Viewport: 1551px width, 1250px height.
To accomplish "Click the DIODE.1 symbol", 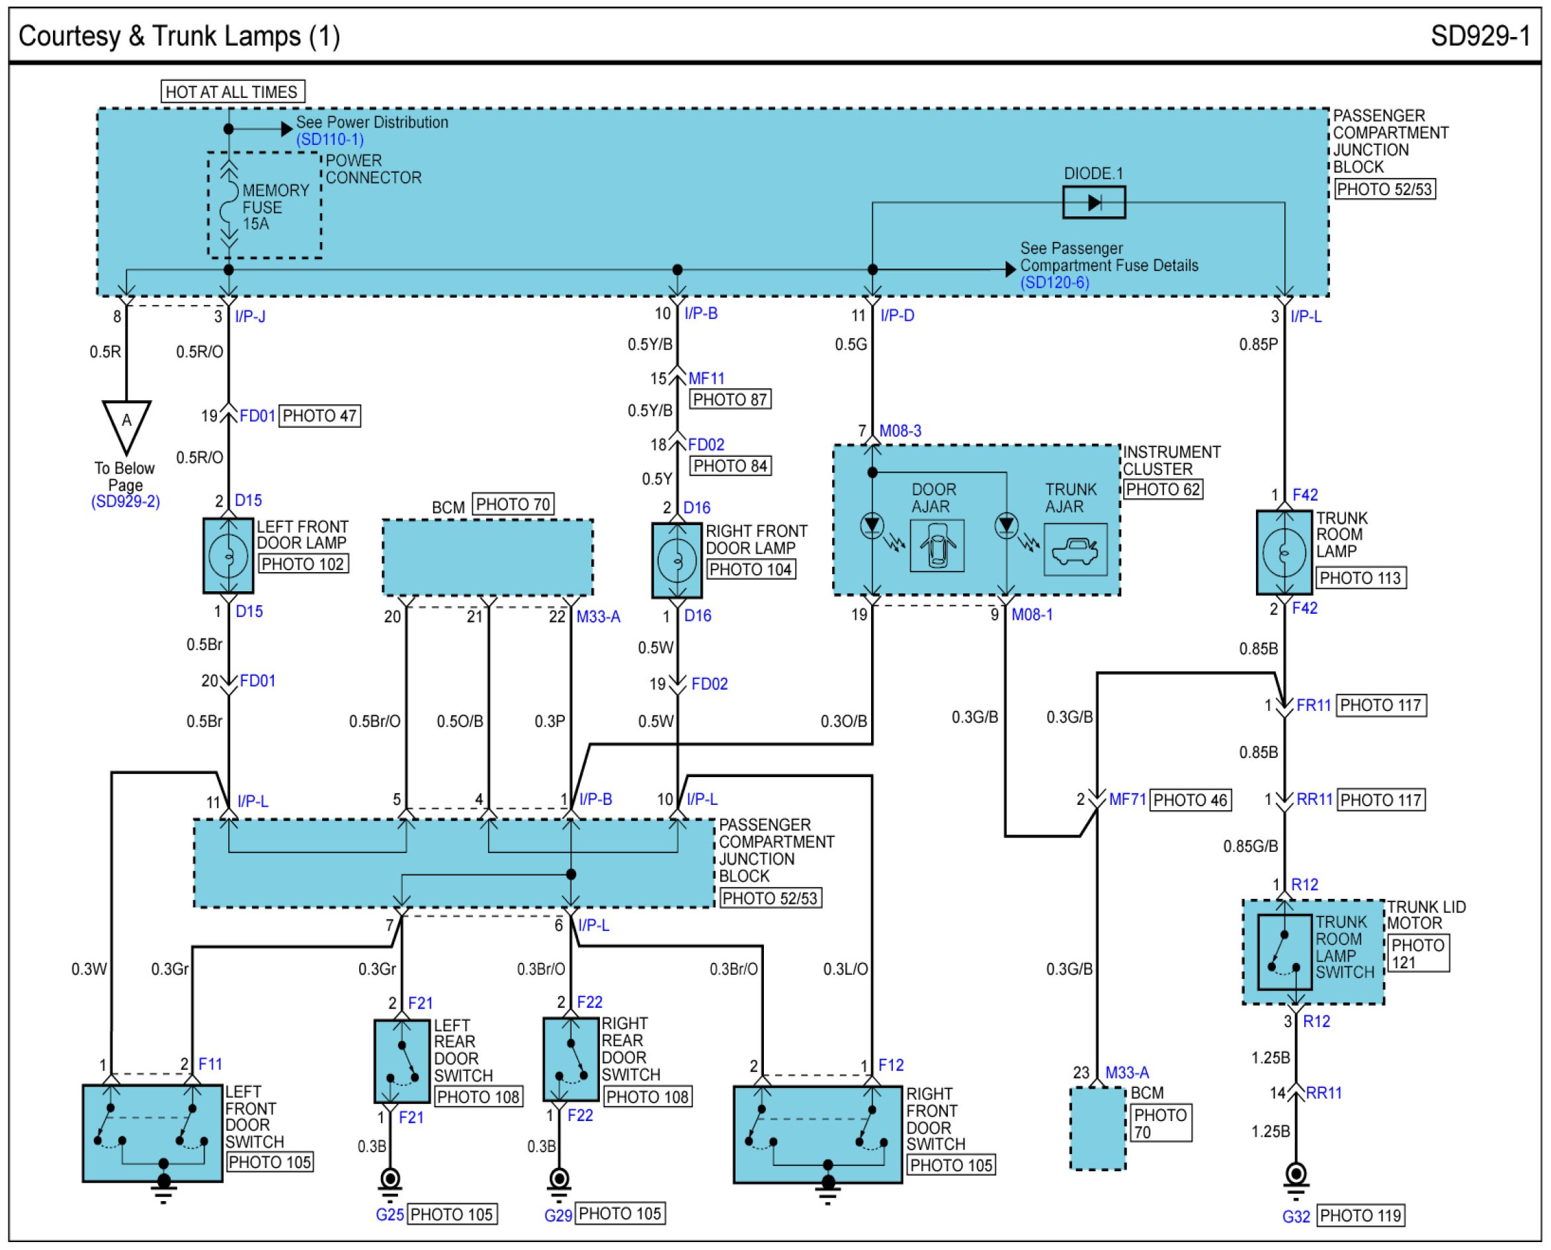I will click(1094, 202).
